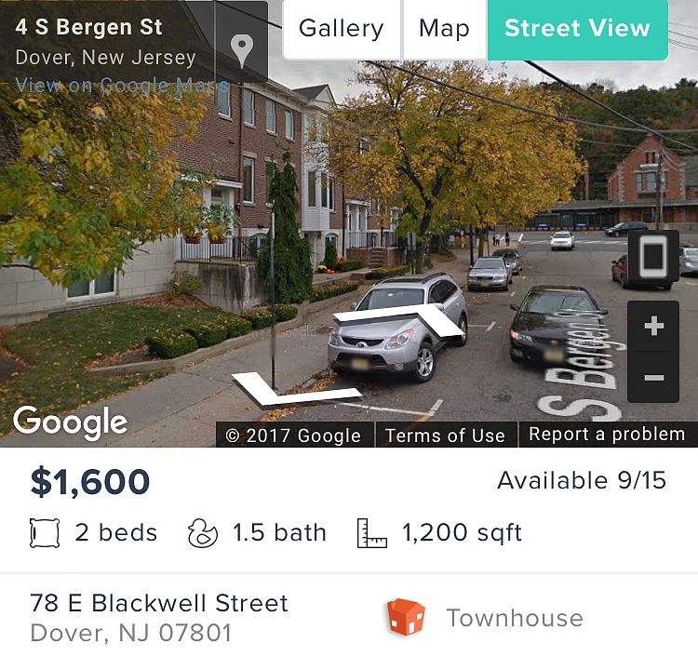The image size is (698, 670).
Task: Click the orange Townhouse house icon
Action: 406,617
